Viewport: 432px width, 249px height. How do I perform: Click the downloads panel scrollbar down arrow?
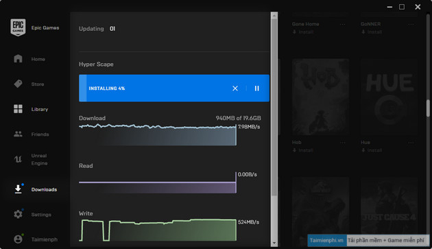click(274, 243)
